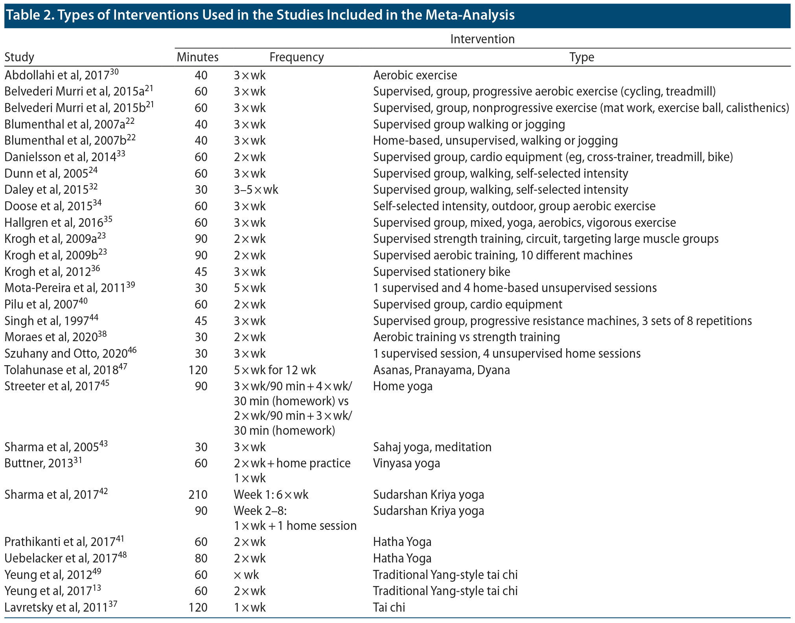
Task: Click the Type column header
Action: pyautogui.click(x=582, y=57)
